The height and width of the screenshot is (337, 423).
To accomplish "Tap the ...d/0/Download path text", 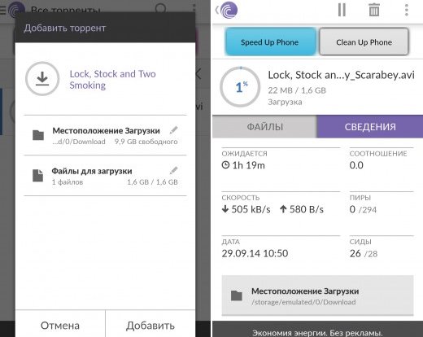I will coord(79,142).
